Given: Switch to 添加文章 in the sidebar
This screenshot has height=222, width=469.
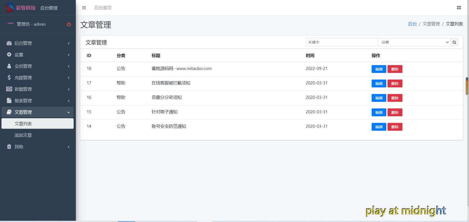Looking at the screenshot, I should (23, 135).
